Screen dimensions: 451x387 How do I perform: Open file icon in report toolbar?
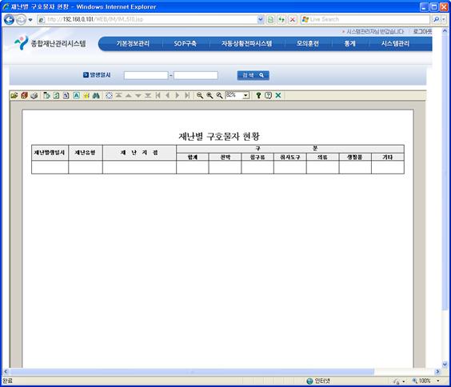[14, 95]
